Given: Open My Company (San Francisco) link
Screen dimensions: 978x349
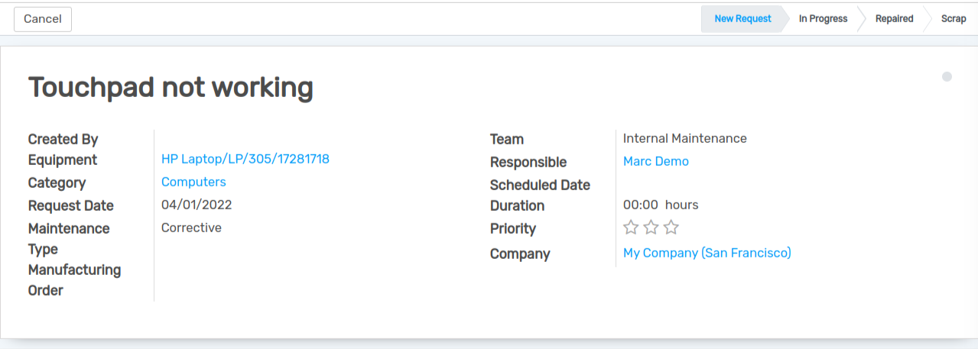Looking at the screenshot, I should click(707, 253).
